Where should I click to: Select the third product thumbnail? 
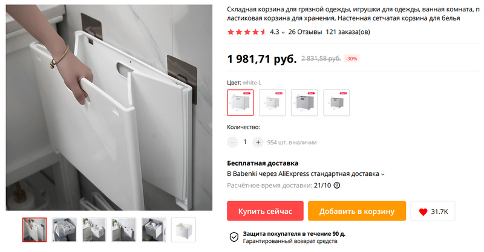(x=94, y=230)
